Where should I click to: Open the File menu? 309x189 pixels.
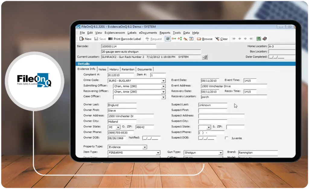[x=82, y=33]
